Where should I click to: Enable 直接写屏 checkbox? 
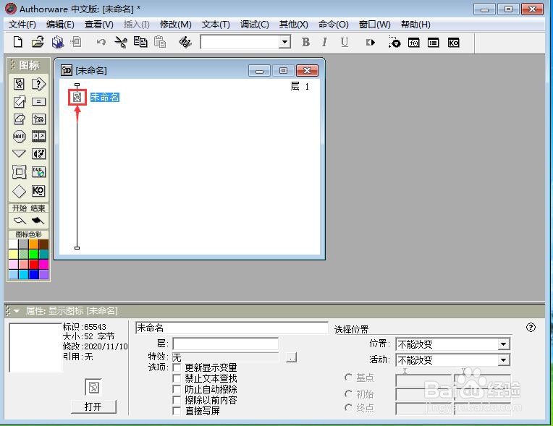point(177,411)
